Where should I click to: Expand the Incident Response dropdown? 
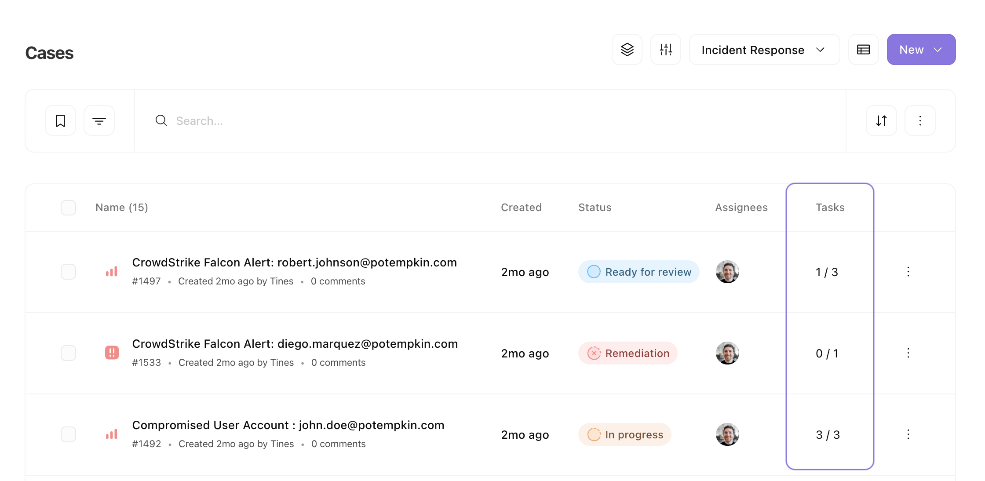click(764, 50)
